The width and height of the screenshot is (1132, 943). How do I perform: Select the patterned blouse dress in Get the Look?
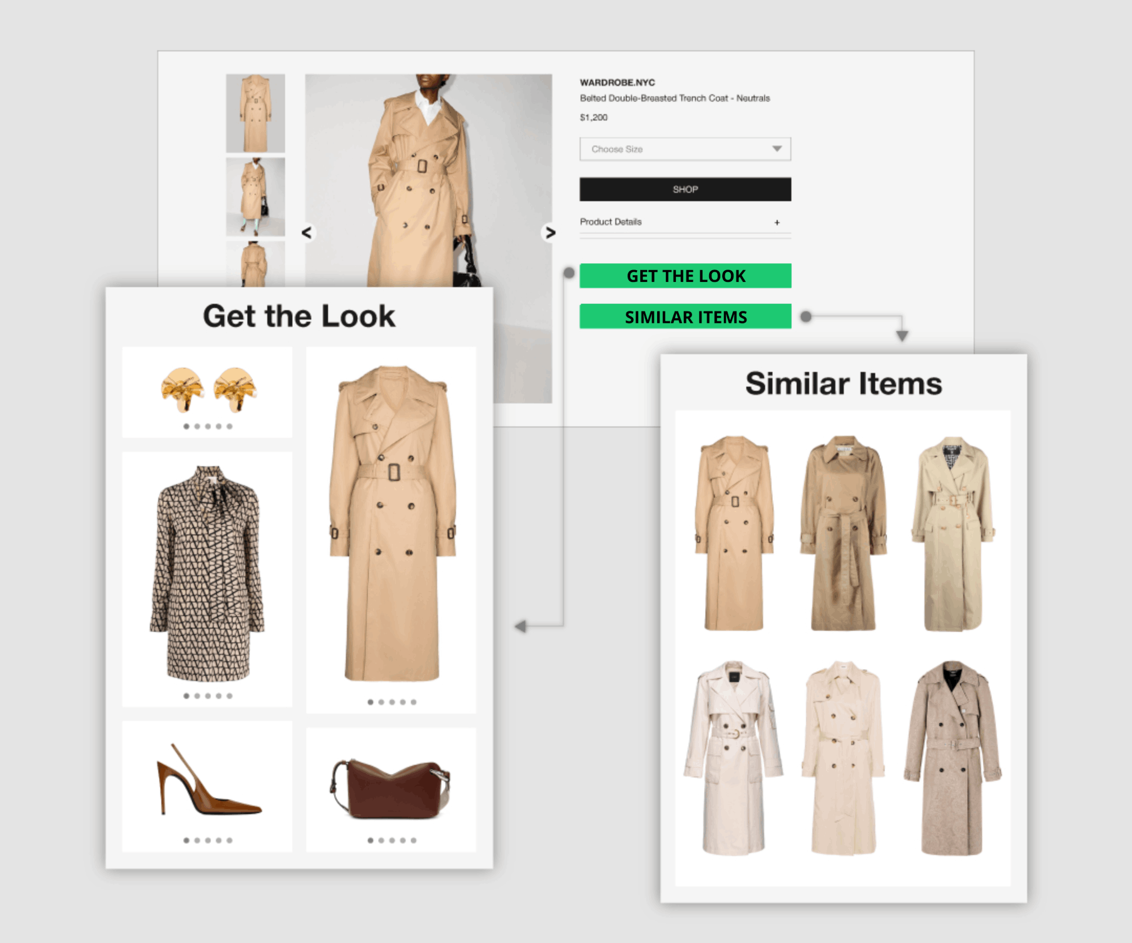pos(208,573)
